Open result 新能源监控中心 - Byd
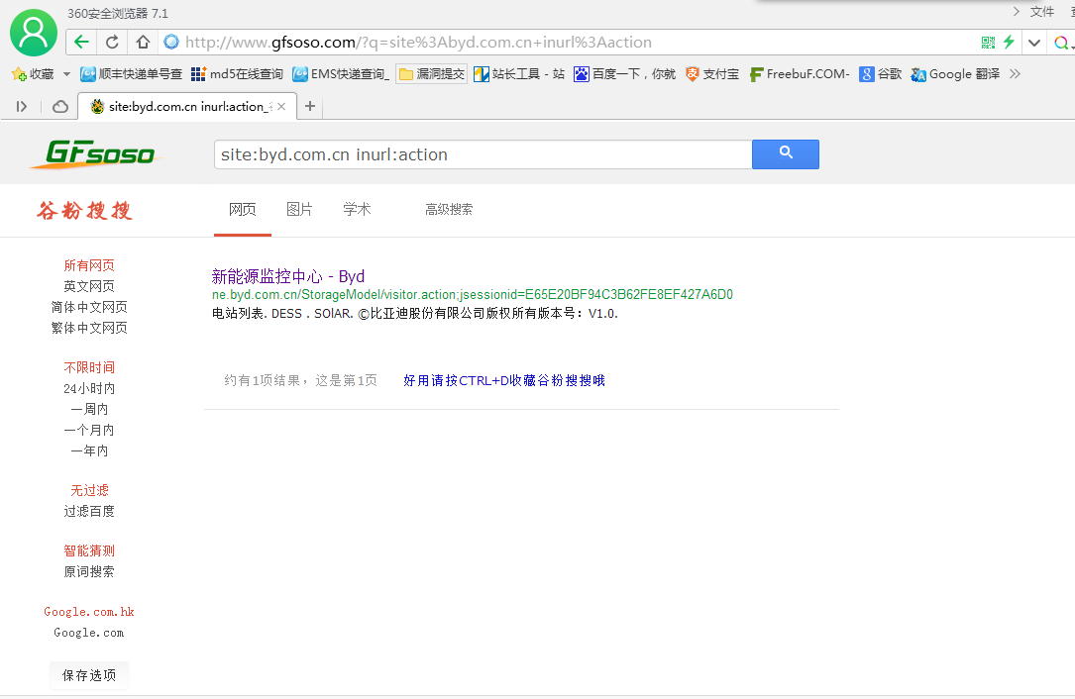Viewport: 1075px width, 699px height. pyautogui.click(x=288, y=276)
